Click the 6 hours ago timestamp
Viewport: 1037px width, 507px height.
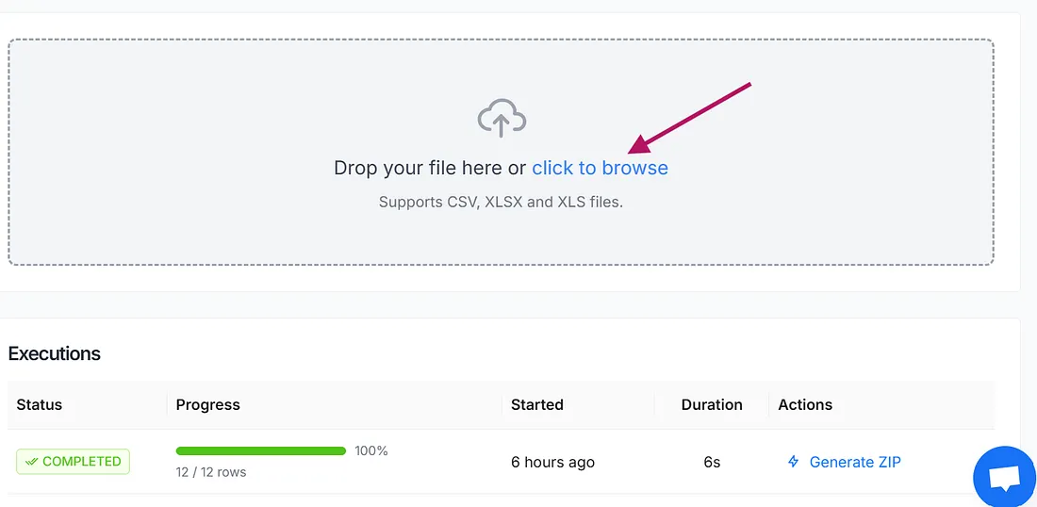pyautogui.click(x=552, y=462)
